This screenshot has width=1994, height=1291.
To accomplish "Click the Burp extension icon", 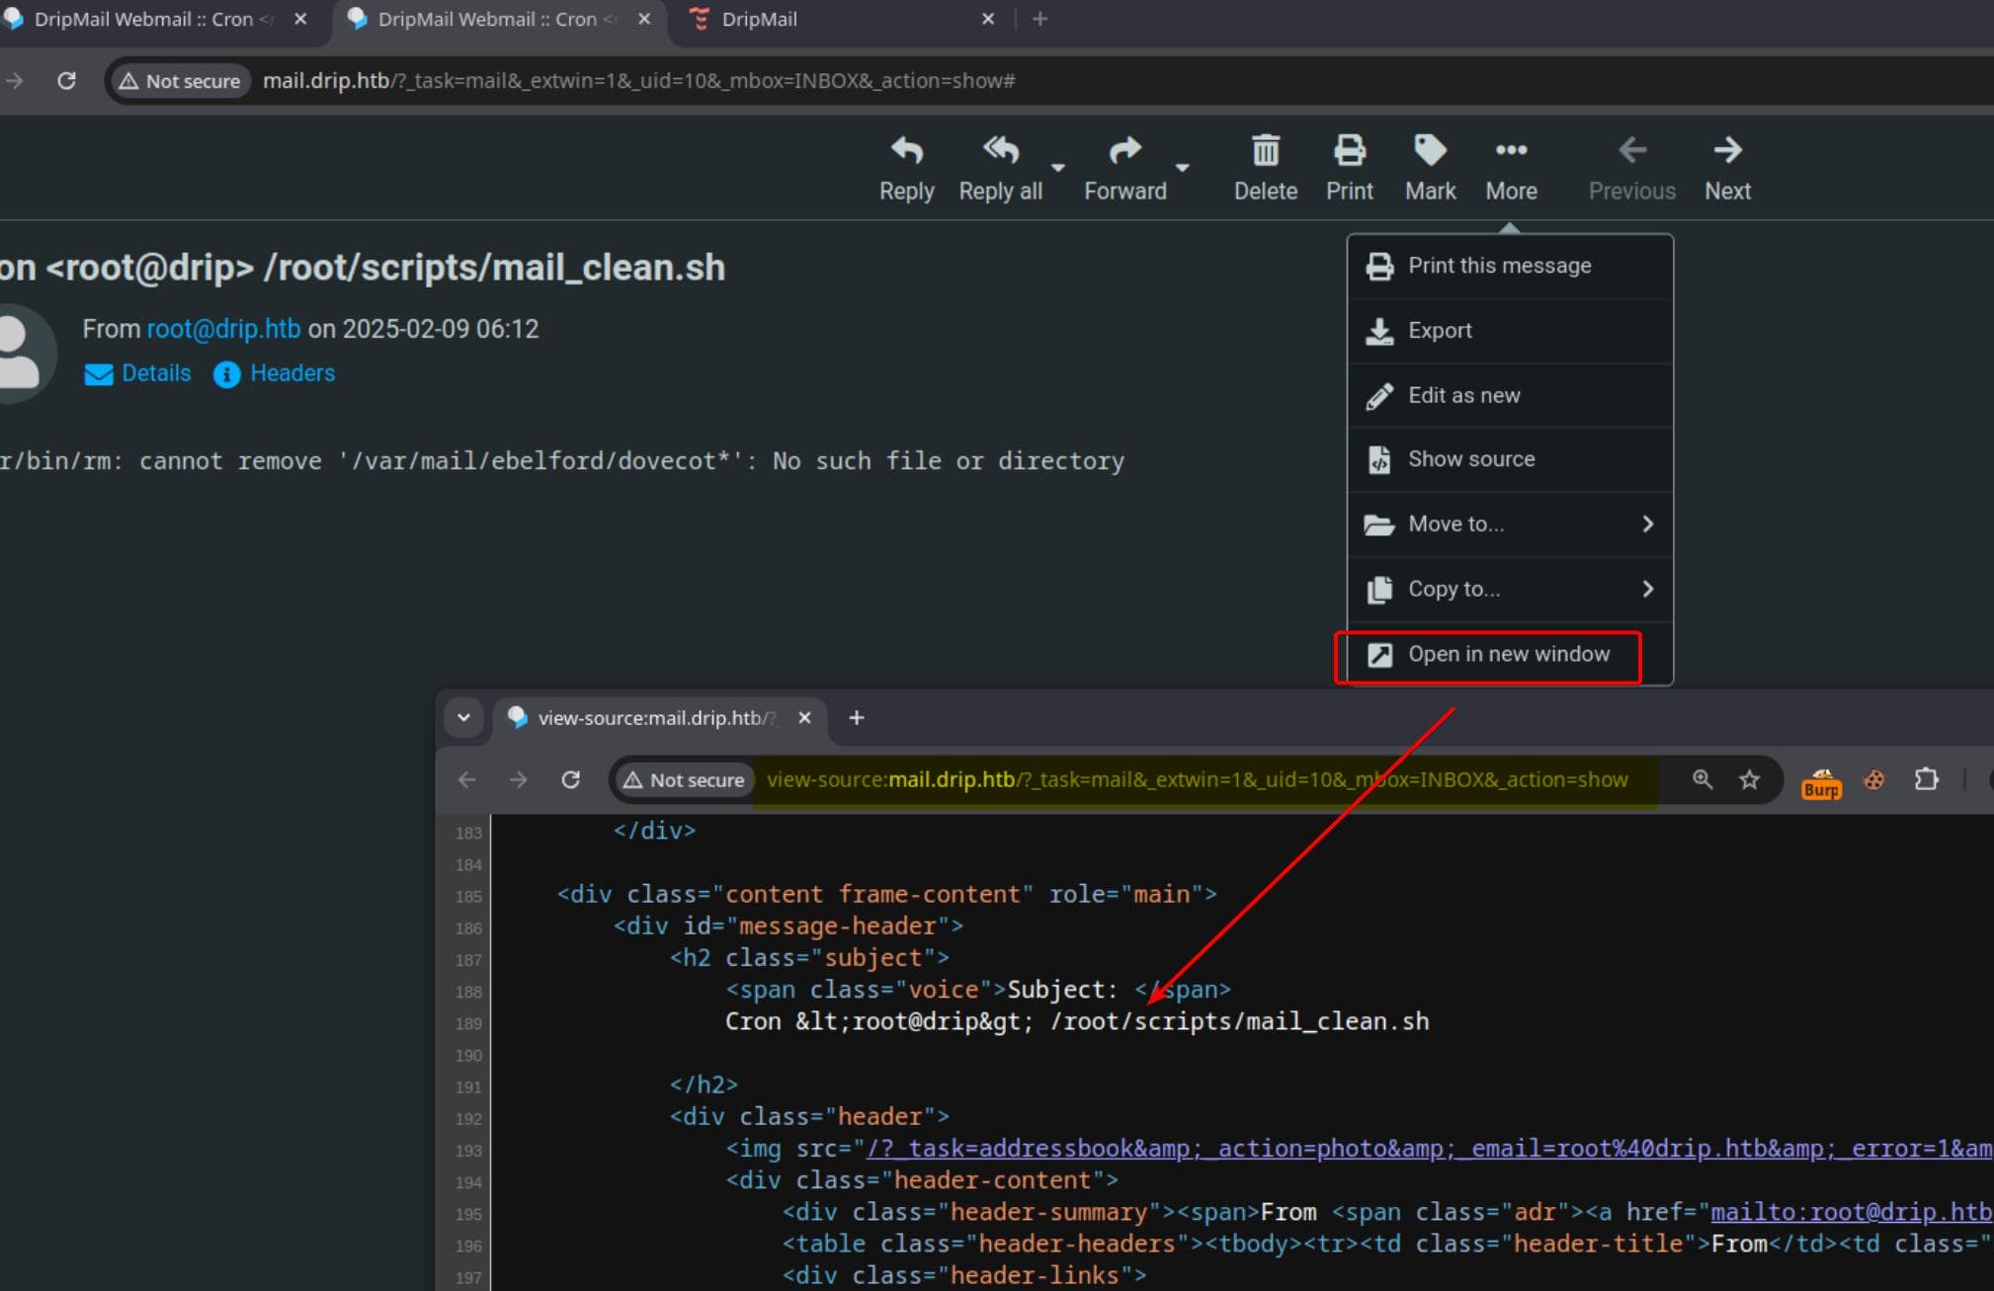I will pos(1821,782).
